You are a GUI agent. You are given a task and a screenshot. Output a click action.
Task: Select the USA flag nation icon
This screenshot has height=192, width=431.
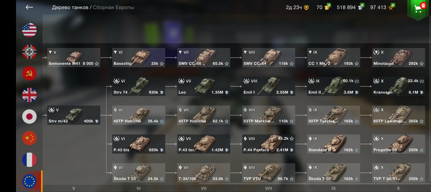[x=29, y=30]
